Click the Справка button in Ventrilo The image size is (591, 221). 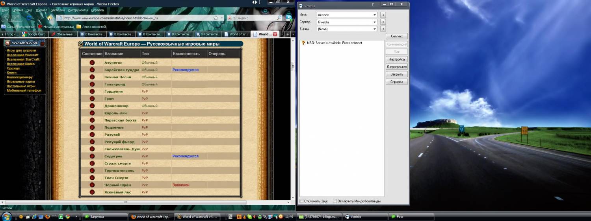pyautogui.click(x=397, y=82)
